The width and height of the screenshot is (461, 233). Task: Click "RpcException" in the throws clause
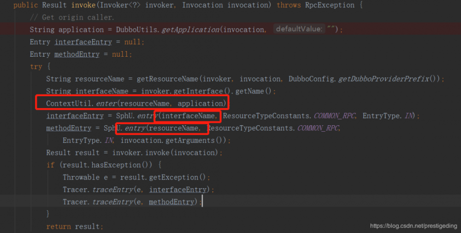[x=330, y=5]
